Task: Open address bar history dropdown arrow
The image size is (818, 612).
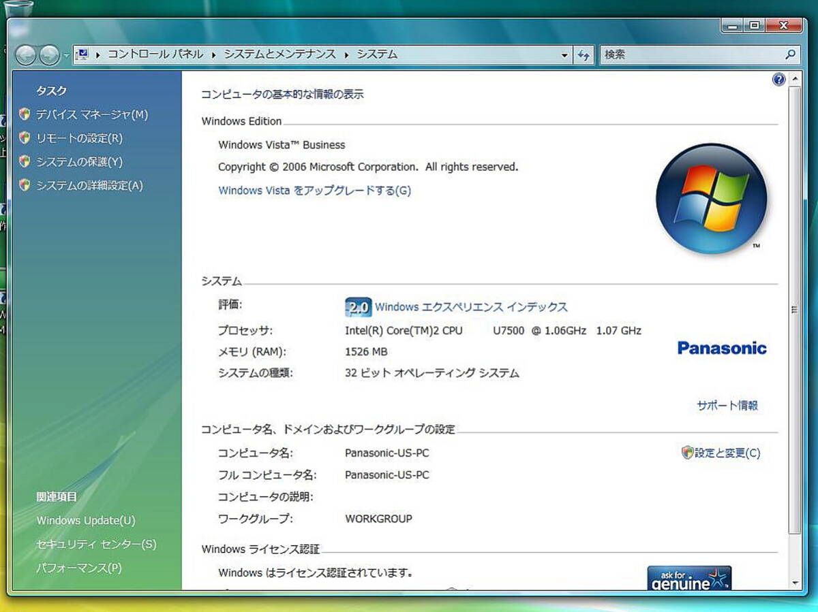Action: pyautogui.click(x=564, y=55)
